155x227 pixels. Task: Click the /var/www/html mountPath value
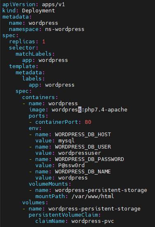(93, 196)
